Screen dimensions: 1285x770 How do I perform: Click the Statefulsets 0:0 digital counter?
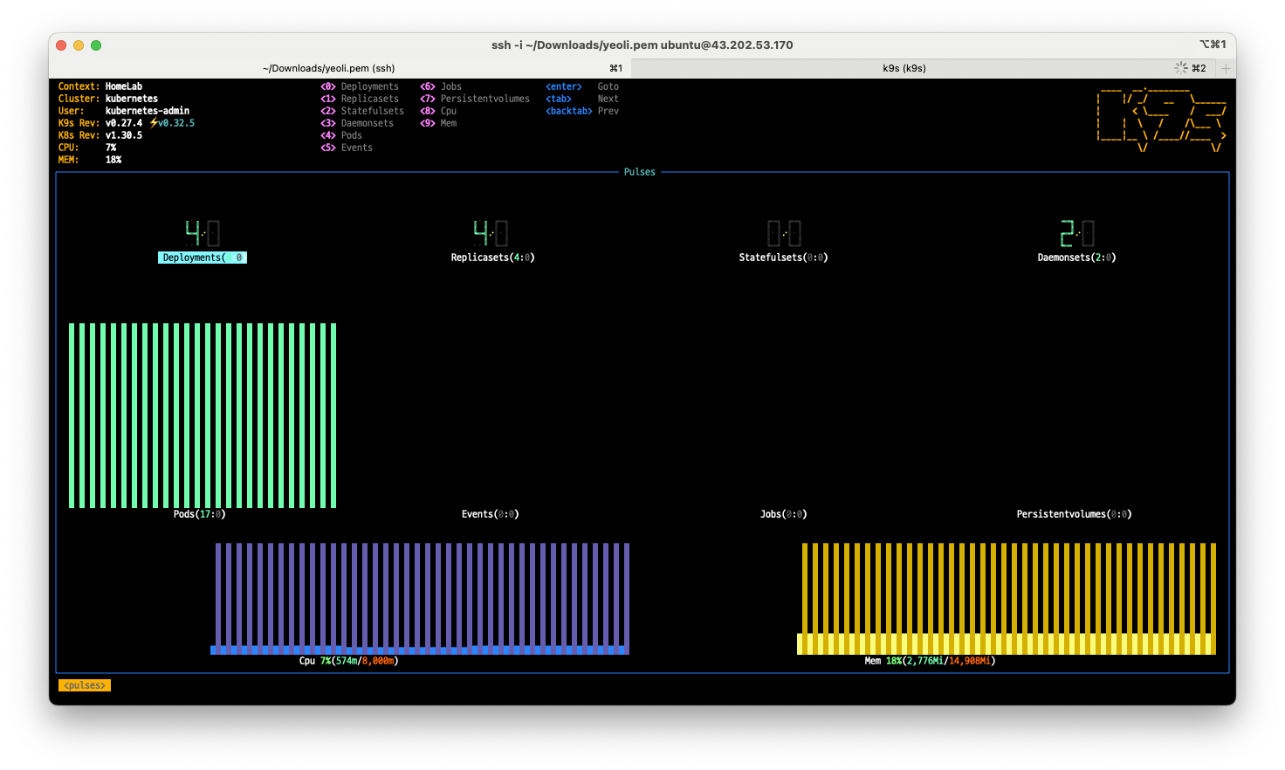[x=784, y=233]
